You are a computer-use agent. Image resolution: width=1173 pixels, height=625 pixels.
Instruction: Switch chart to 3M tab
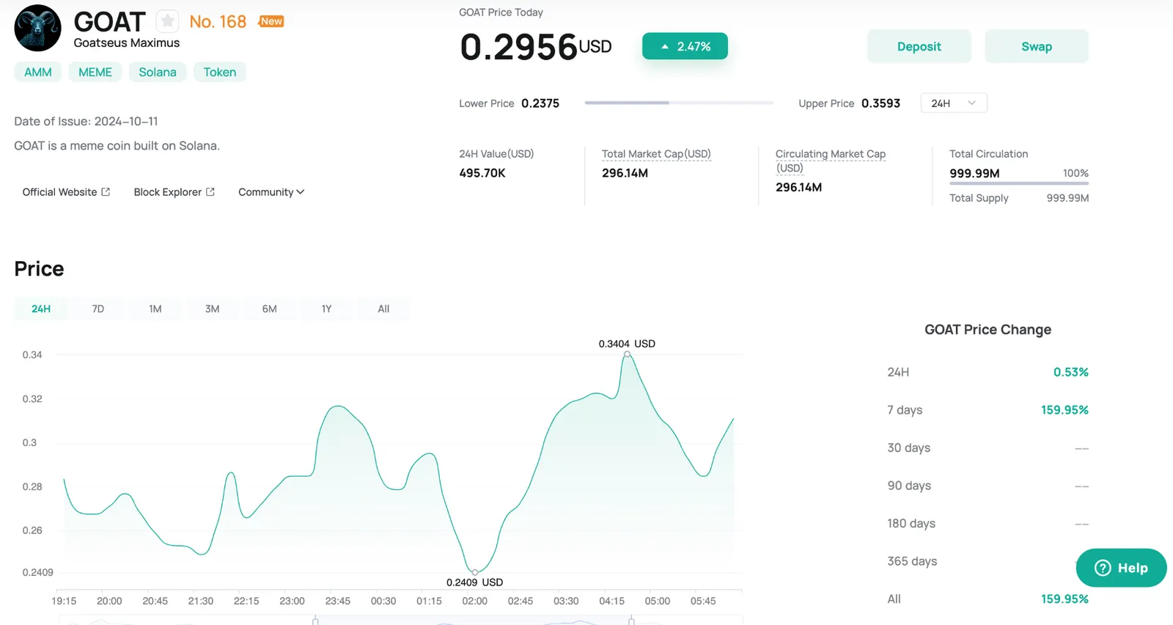point(213,309)
